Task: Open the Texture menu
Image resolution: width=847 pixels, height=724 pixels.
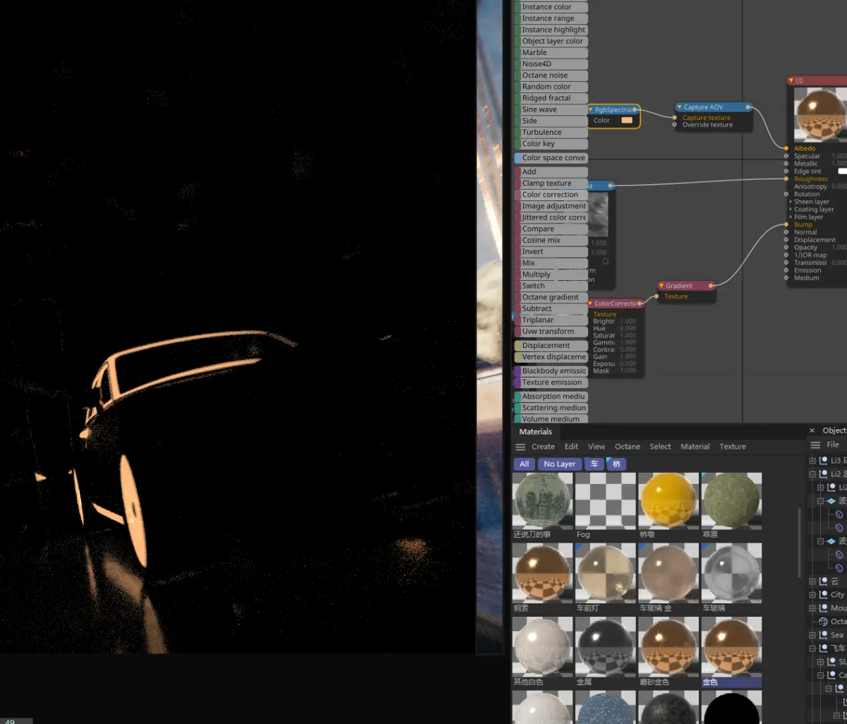Action: pyautogui.click(x=733, y=447)
